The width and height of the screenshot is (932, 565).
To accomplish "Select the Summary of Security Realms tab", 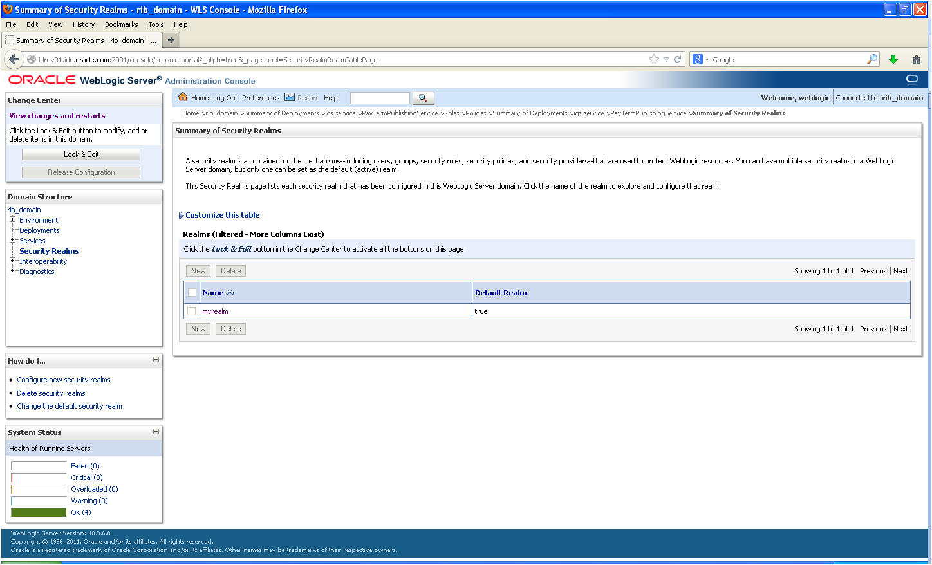I will tap(81, 40).
